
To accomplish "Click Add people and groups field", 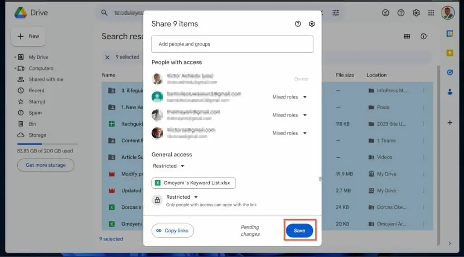I will click(x=232, y=44).
